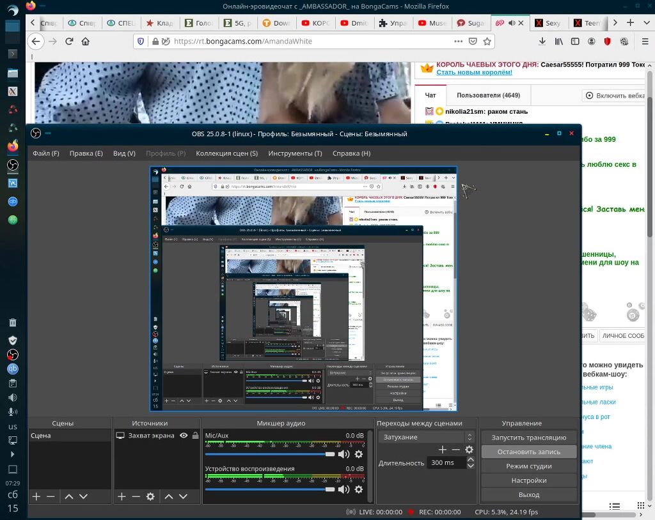Open source properties gear in Источники panel
This screenshot has width=655, height=520.
click(x=150, y=496)
